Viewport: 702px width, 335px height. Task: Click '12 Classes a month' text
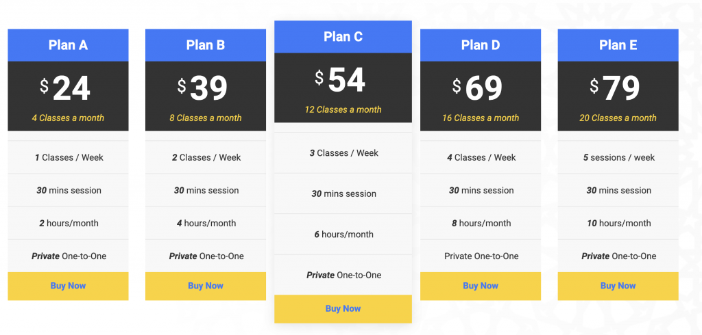(343, 109)
